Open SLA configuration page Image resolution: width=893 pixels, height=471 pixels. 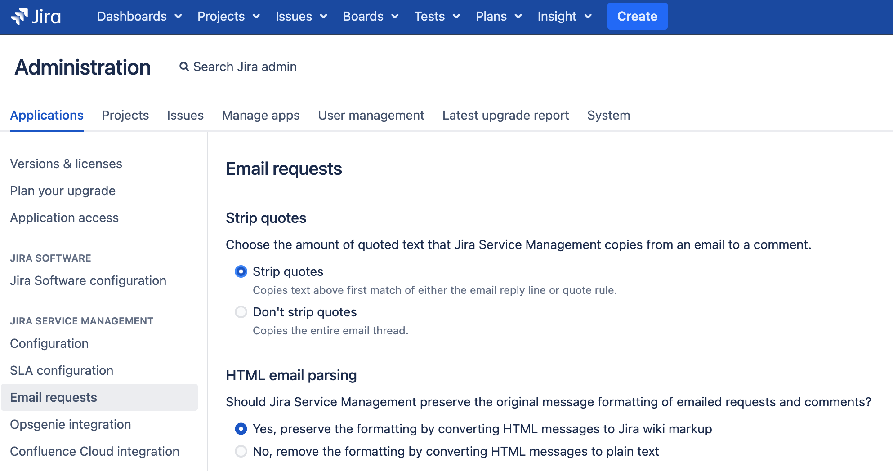click(62, 370)
